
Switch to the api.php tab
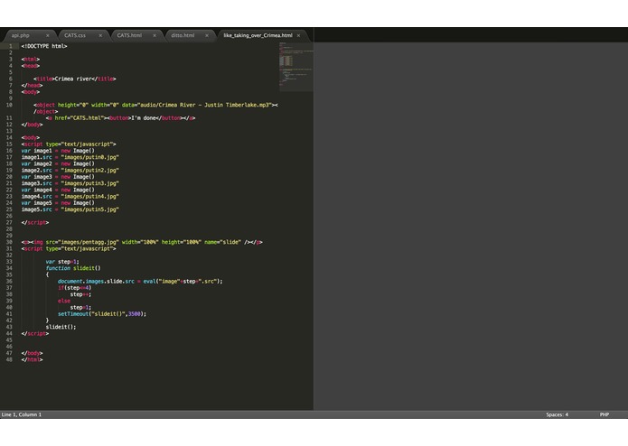[x=21, y=35]
